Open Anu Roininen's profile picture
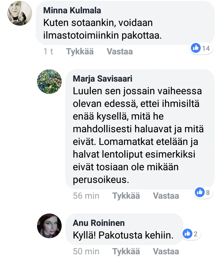Image resolution: width=222 pixels, height=262 pixels. (49, 226)
